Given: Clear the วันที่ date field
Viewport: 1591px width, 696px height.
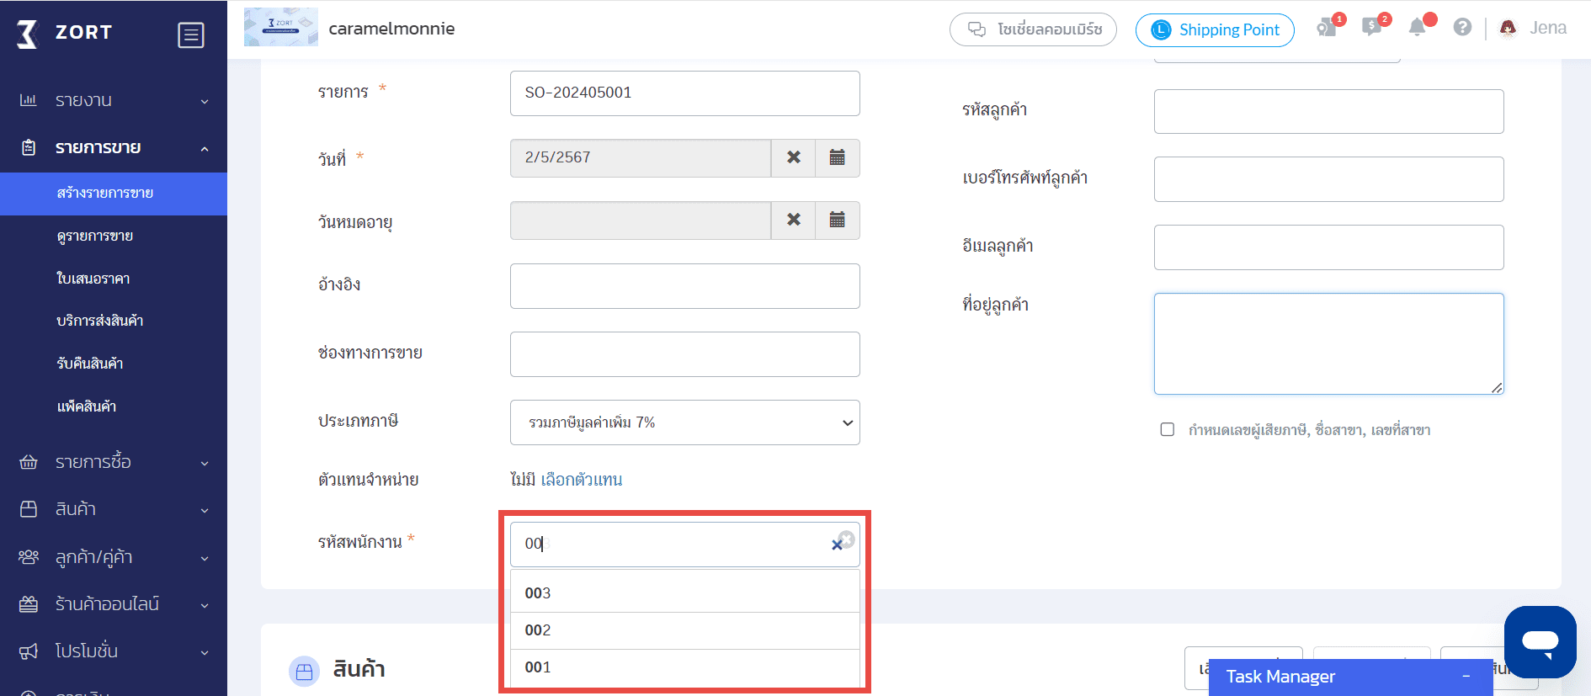Looking at the screenshot, I should [x=793, y=158].
